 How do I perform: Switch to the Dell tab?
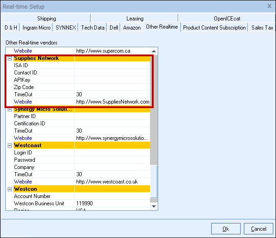tap(114, 28)
